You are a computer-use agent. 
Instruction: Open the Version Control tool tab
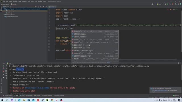click(x=8, y=95)
